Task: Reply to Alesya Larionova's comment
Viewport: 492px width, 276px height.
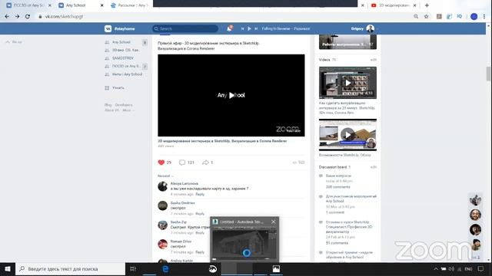Action: pyautogui.click(x=200, y=194)
